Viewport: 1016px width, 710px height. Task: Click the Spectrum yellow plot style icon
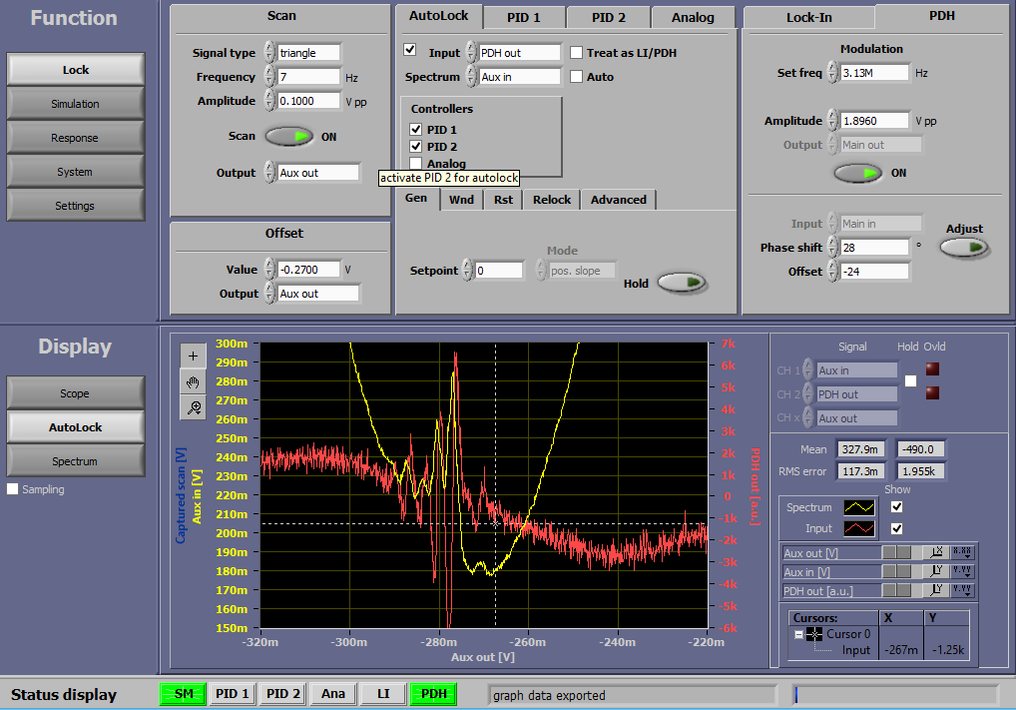click(x=859, y=507)
